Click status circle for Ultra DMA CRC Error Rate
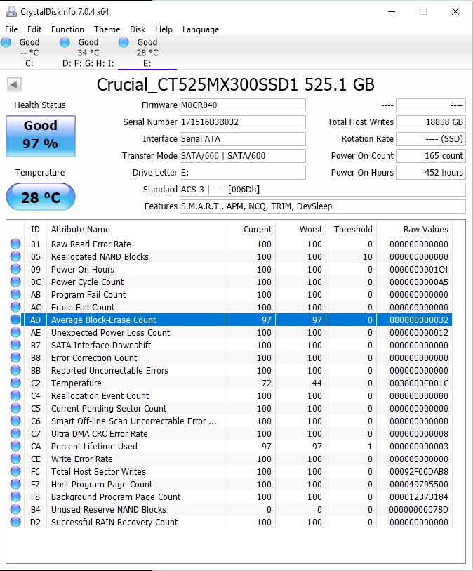 click(x=15, y=433)
